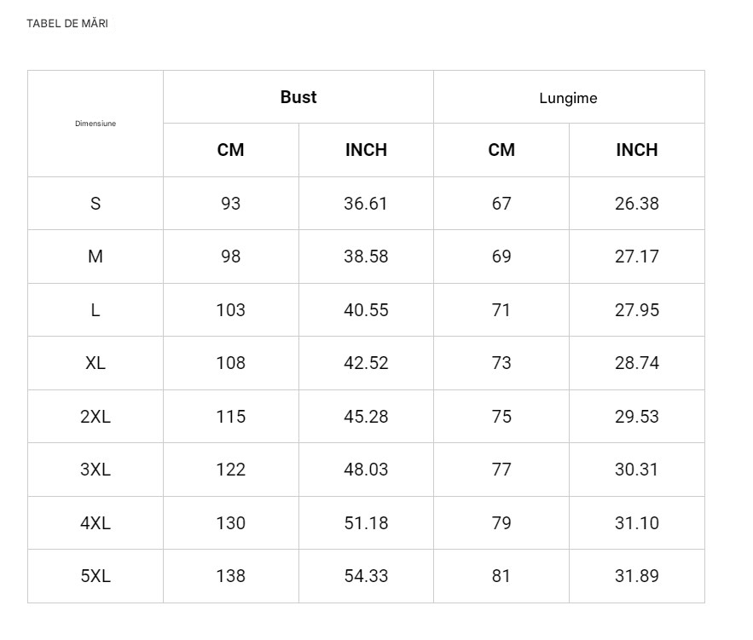Image resolution: width=753 pixels, height=640 pixels.
Task: Select the 3XL size row label
Action: pos(96,470)
